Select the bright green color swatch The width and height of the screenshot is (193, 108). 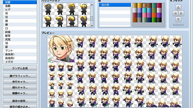154,20
